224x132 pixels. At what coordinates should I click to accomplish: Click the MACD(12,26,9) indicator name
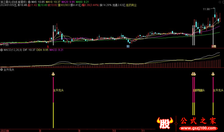tap(13, 50)
